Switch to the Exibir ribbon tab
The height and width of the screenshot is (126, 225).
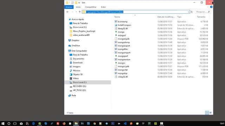click(x=103, y=7)
